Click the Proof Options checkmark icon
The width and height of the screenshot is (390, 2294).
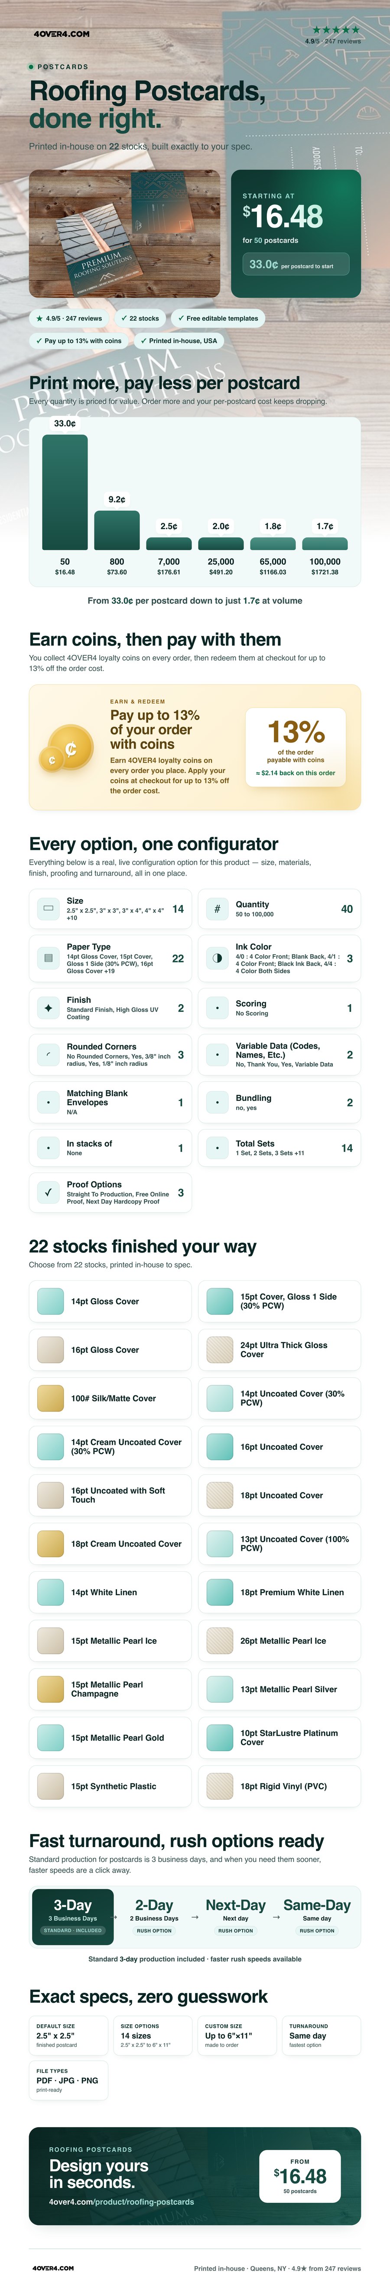48,1193
